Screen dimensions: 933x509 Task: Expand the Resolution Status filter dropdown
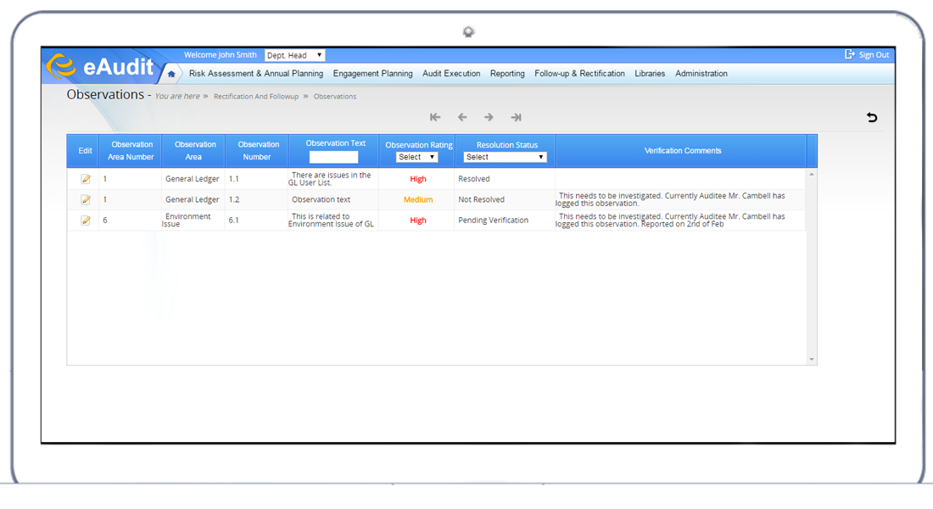coord(505,157)
